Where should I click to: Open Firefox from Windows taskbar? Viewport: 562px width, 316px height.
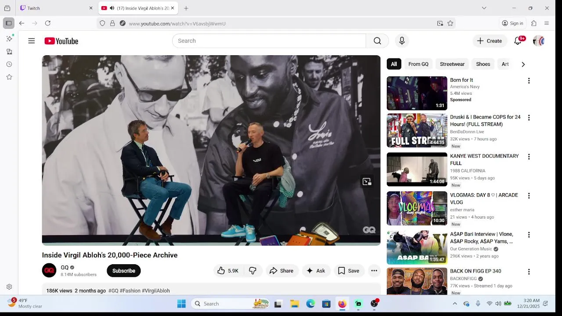(342, 304)
